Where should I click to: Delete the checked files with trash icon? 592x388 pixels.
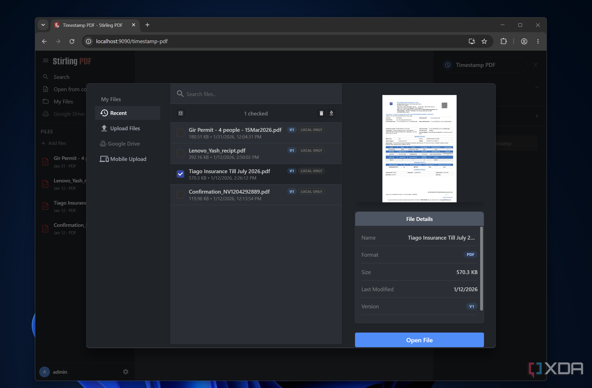(321, 113)
